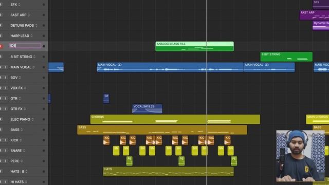
Task: Click the dot on the track being renamed
Action: pos(44,46)
